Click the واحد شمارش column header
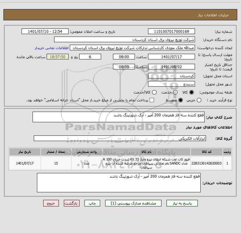The width and height of the screenshot is (241, 233). point(87,152)
